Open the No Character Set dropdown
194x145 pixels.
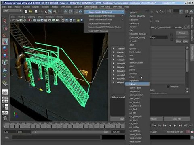click(175, 132)
